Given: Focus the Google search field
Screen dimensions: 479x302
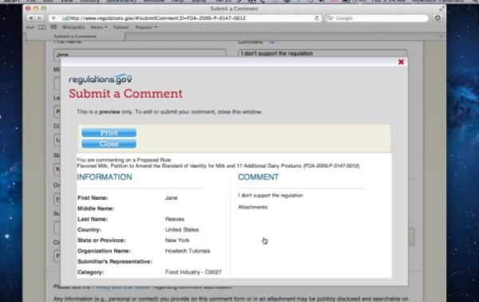Looking at the screenshot, I should coord(377,18).
